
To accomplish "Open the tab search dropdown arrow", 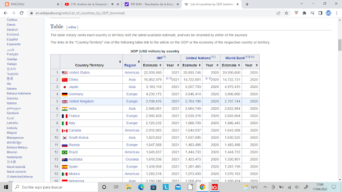I will [301, 4].
